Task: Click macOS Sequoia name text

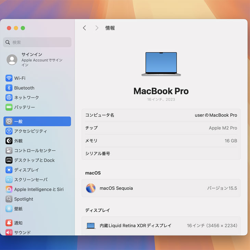Action: pyautogui.click(x=116, y=188)
